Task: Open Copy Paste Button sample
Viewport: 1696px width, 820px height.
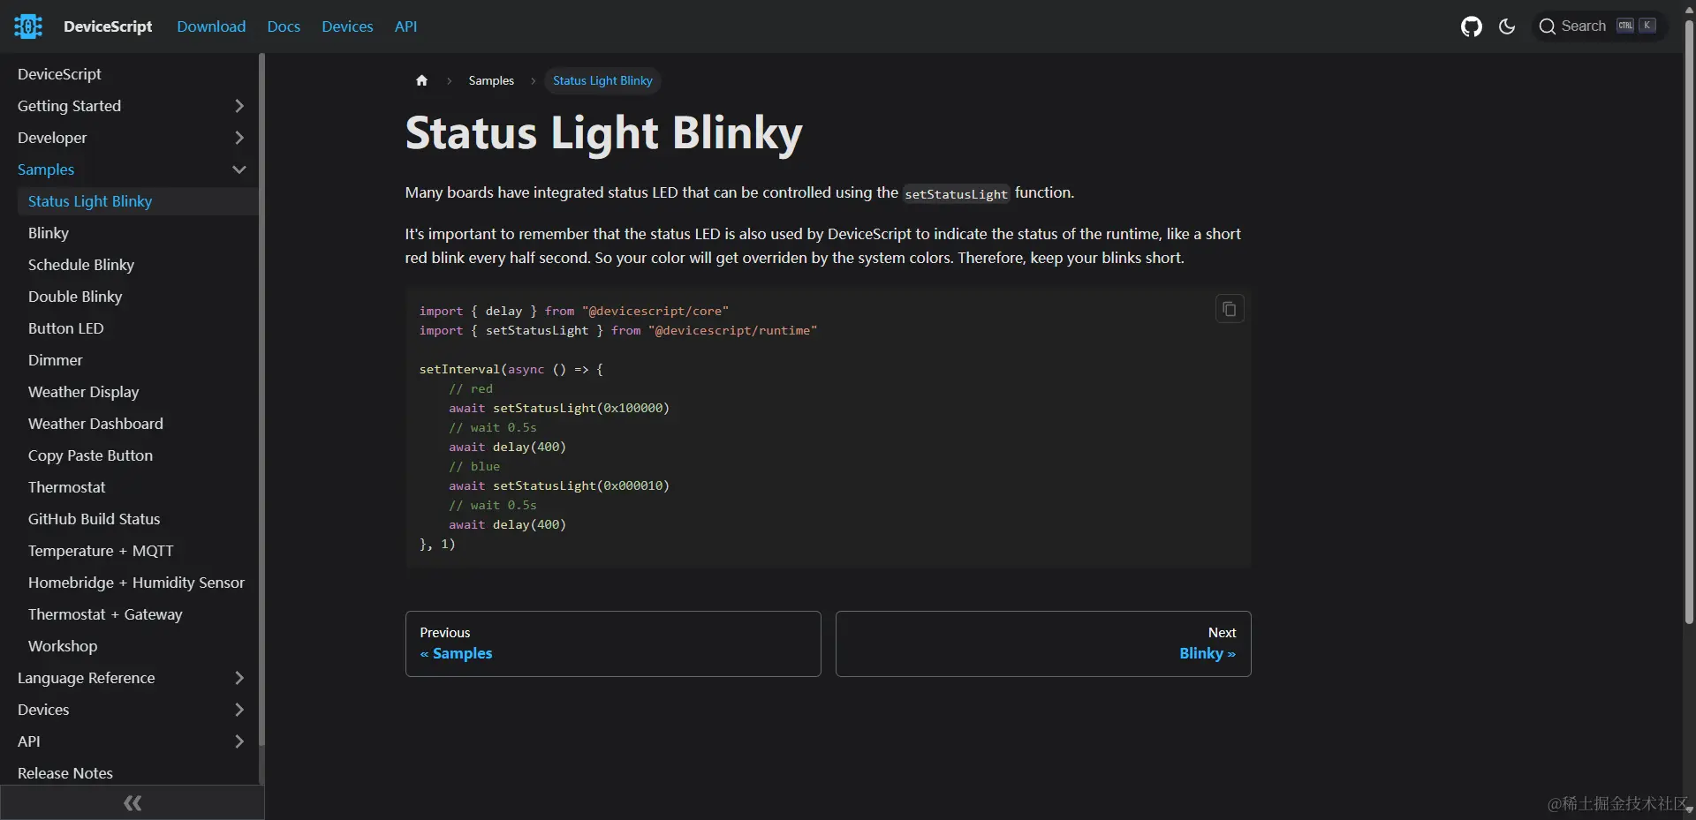Action: (90, 455)
